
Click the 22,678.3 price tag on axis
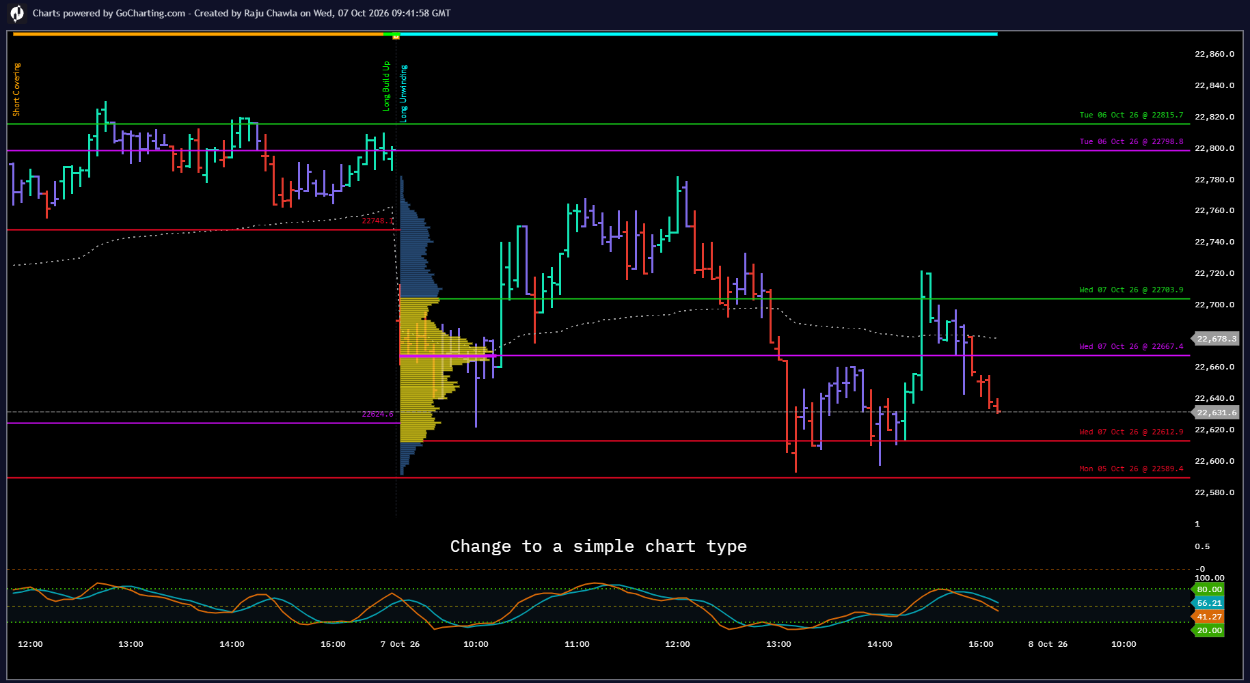pos(1216,339)
